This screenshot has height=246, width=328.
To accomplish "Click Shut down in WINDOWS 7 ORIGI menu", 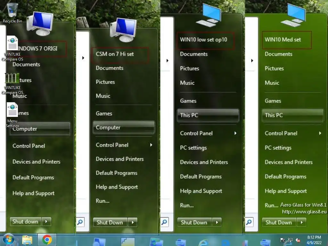I will 26,222.
